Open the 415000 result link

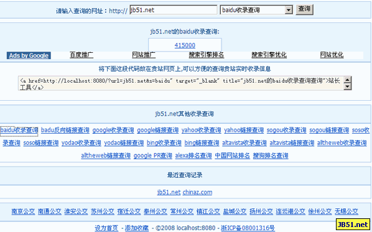pyautogui.click(x=185, y=45)
